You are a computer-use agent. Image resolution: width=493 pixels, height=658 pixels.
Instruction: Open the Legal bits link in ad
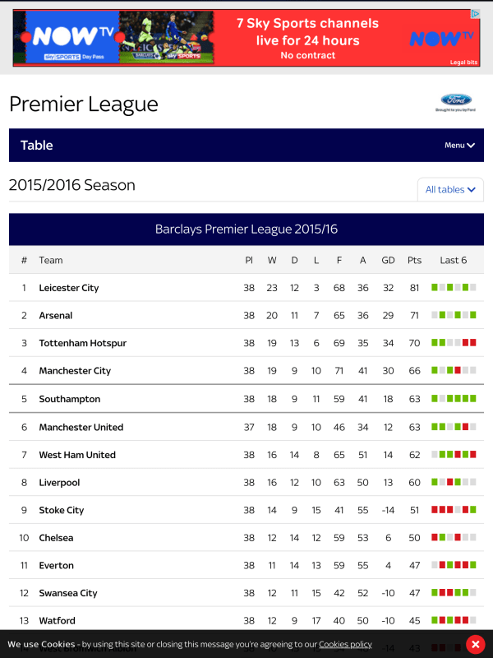click(463, 62)
